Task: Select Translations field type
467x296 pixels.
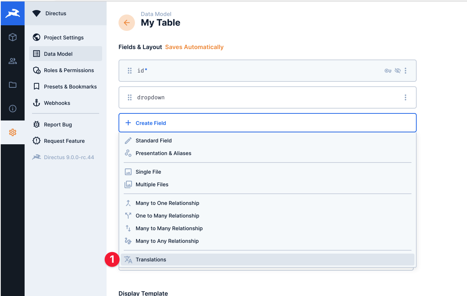Action: point(267,260)
